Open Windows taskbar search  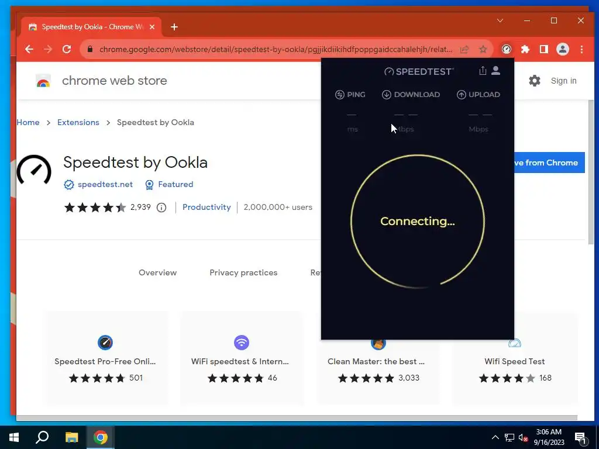(42, 437)
